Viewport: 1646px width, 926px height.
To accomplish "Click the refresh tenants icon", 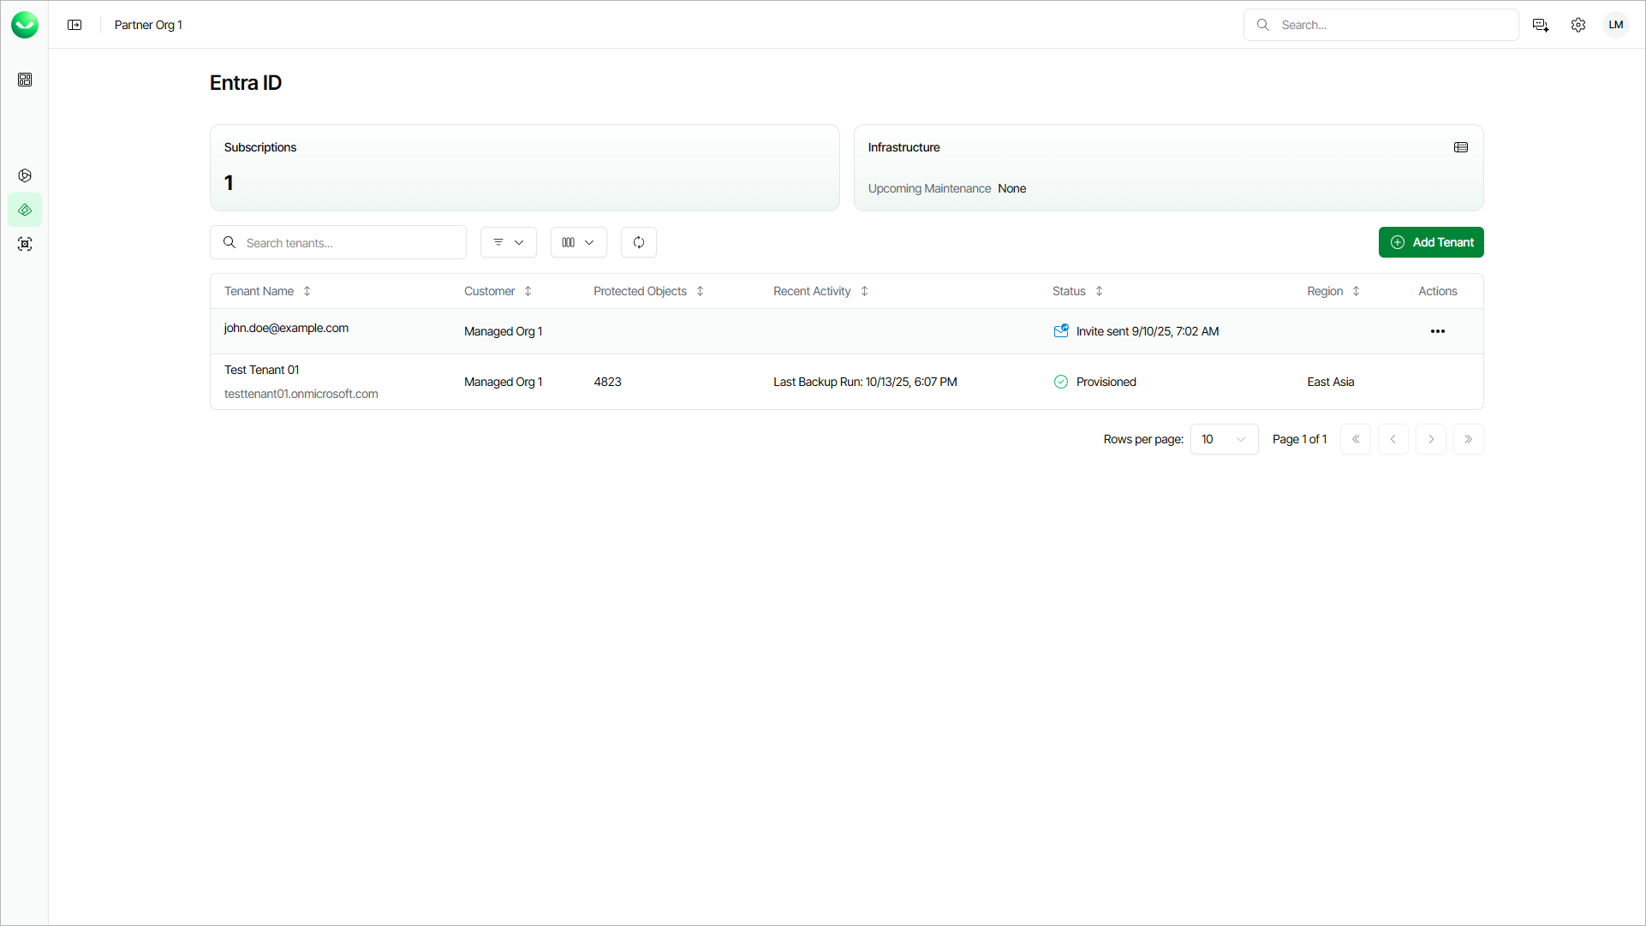I will pos(638,242).
